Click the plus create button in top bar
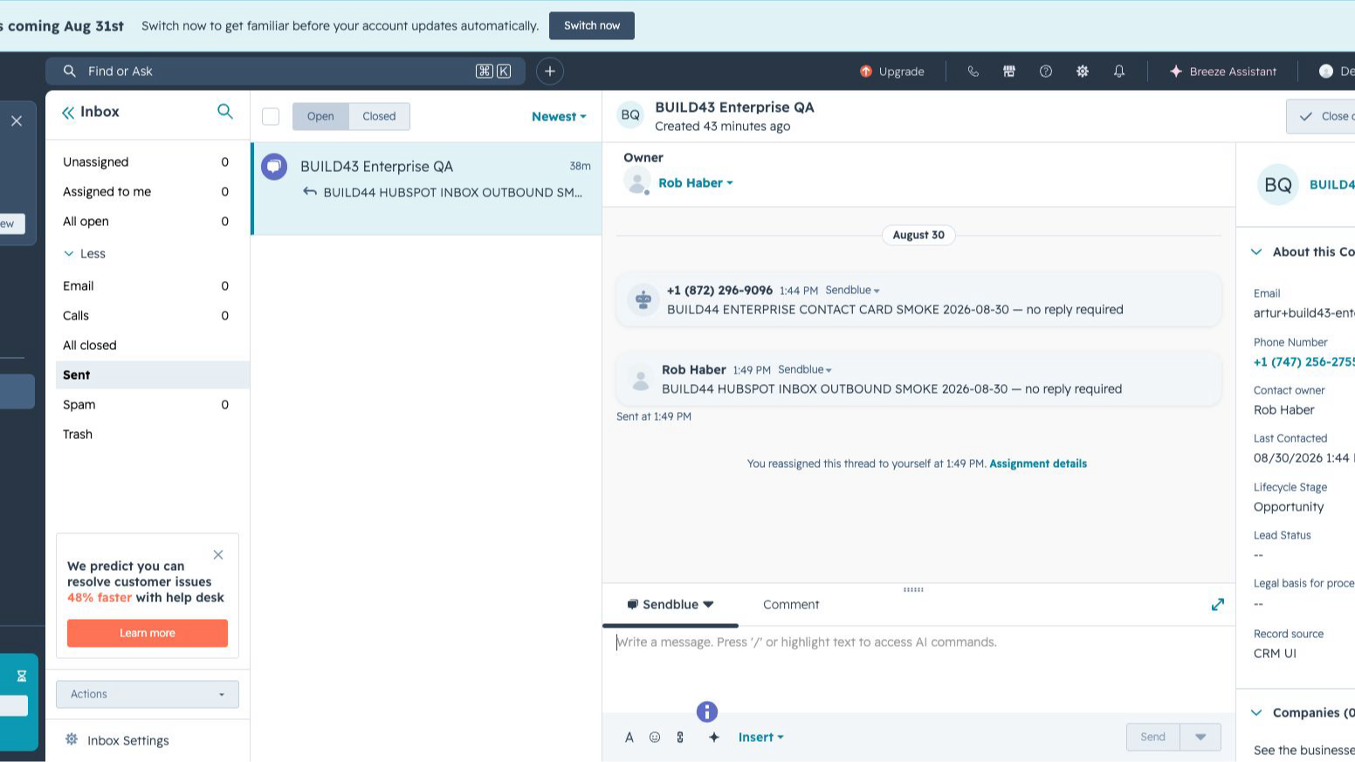The width and height of the screenshot is (1355, 762). pos(550,72)
